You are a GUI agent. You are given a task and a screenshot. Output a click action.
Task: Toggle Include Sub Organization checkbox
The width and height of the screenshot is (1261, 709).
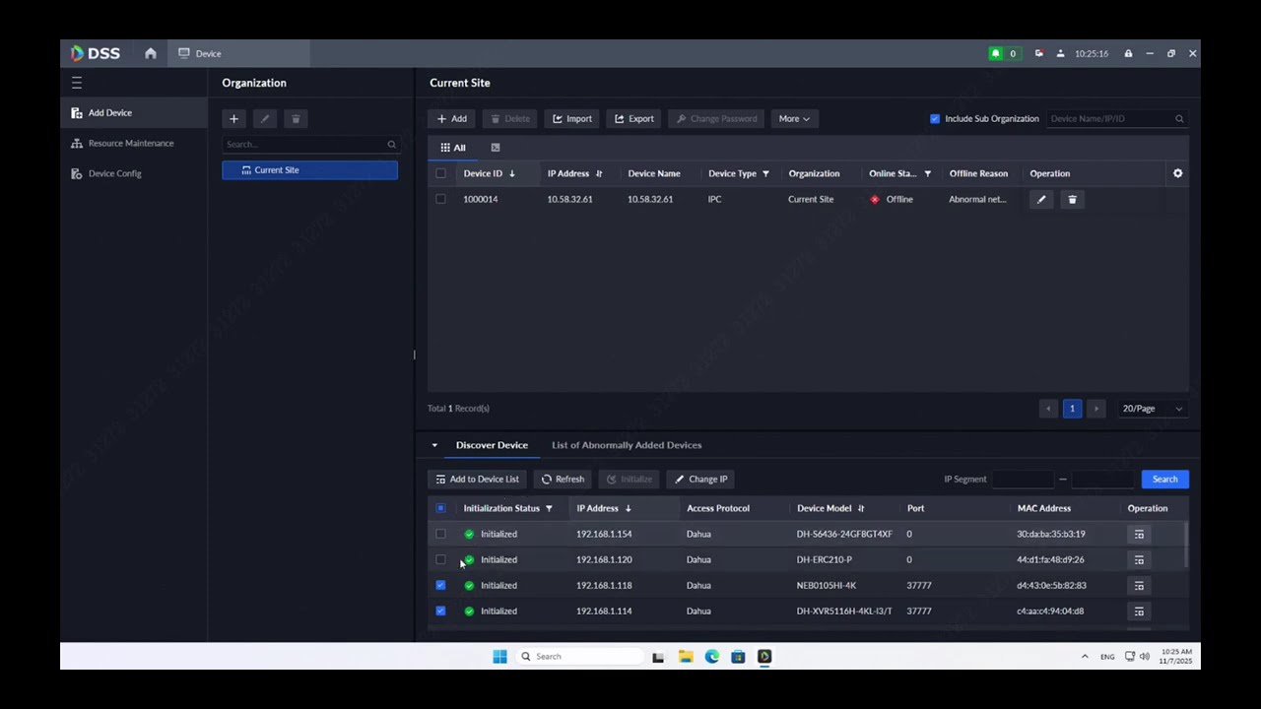point(935,118)
